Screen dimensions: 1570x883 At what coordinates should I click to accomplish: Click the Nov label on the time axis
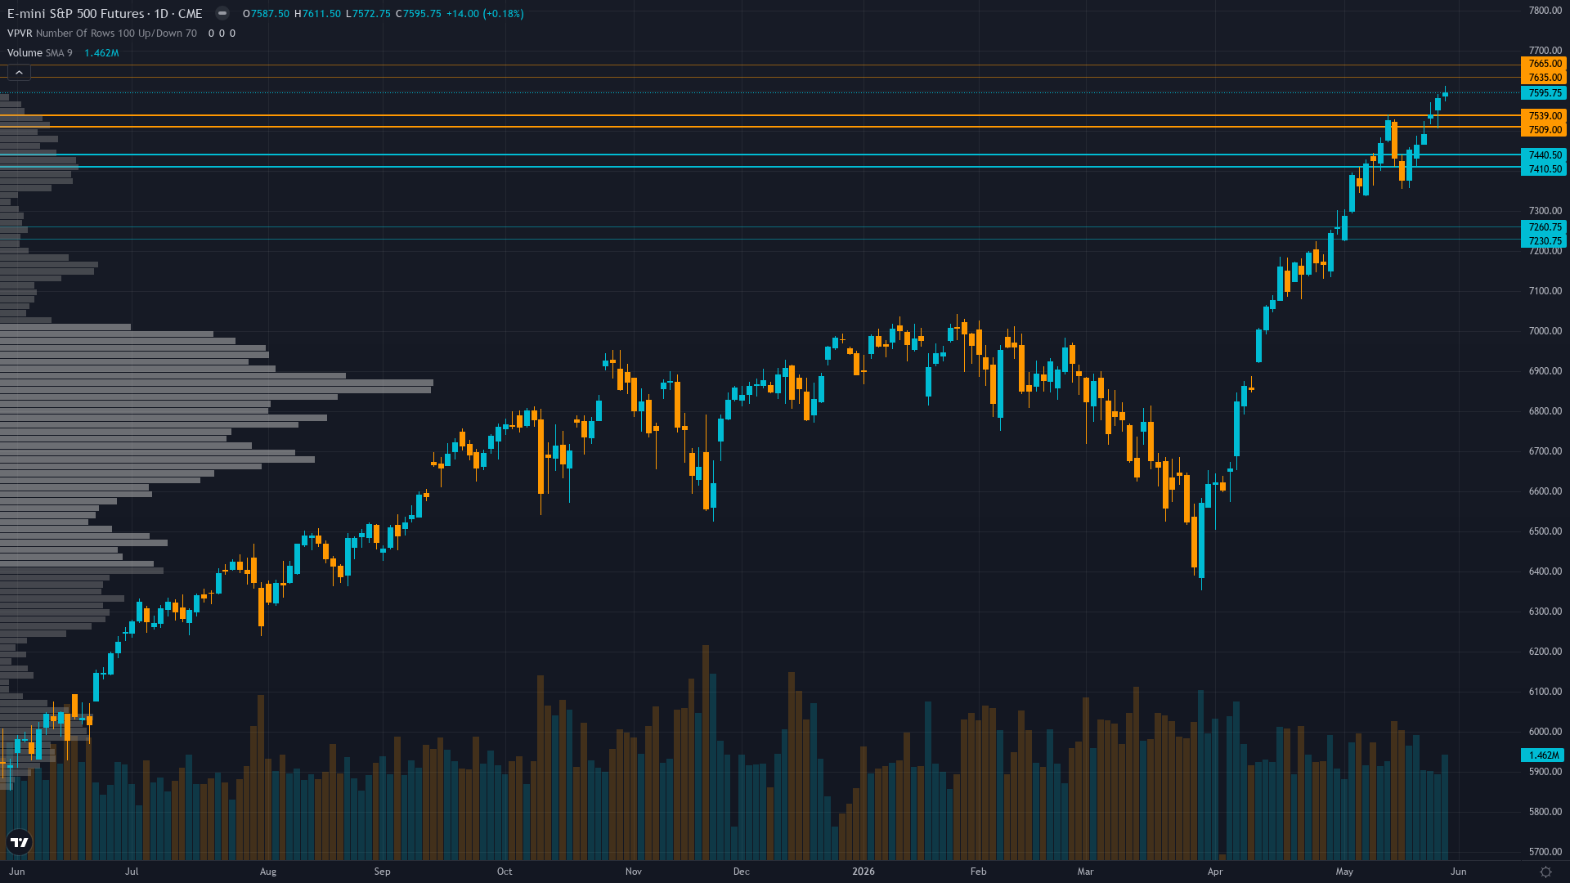pos(634,872)
